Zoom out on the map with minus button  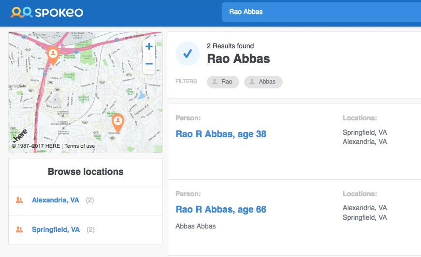coord(149,64)
